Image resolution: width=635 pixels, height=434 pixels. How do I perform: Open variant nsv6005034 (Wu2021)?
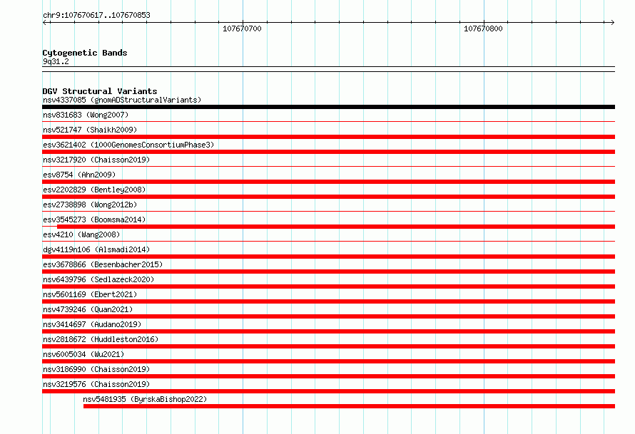[x=83, y=354]
